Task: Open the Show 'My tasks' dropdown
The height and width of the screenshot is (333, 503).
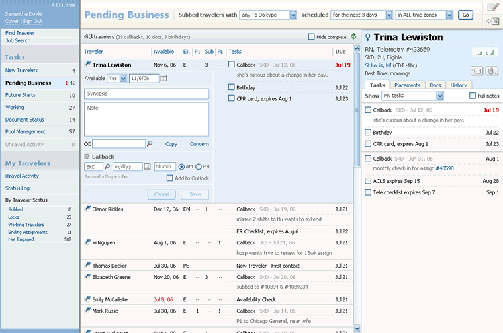Action: point(412,96)
